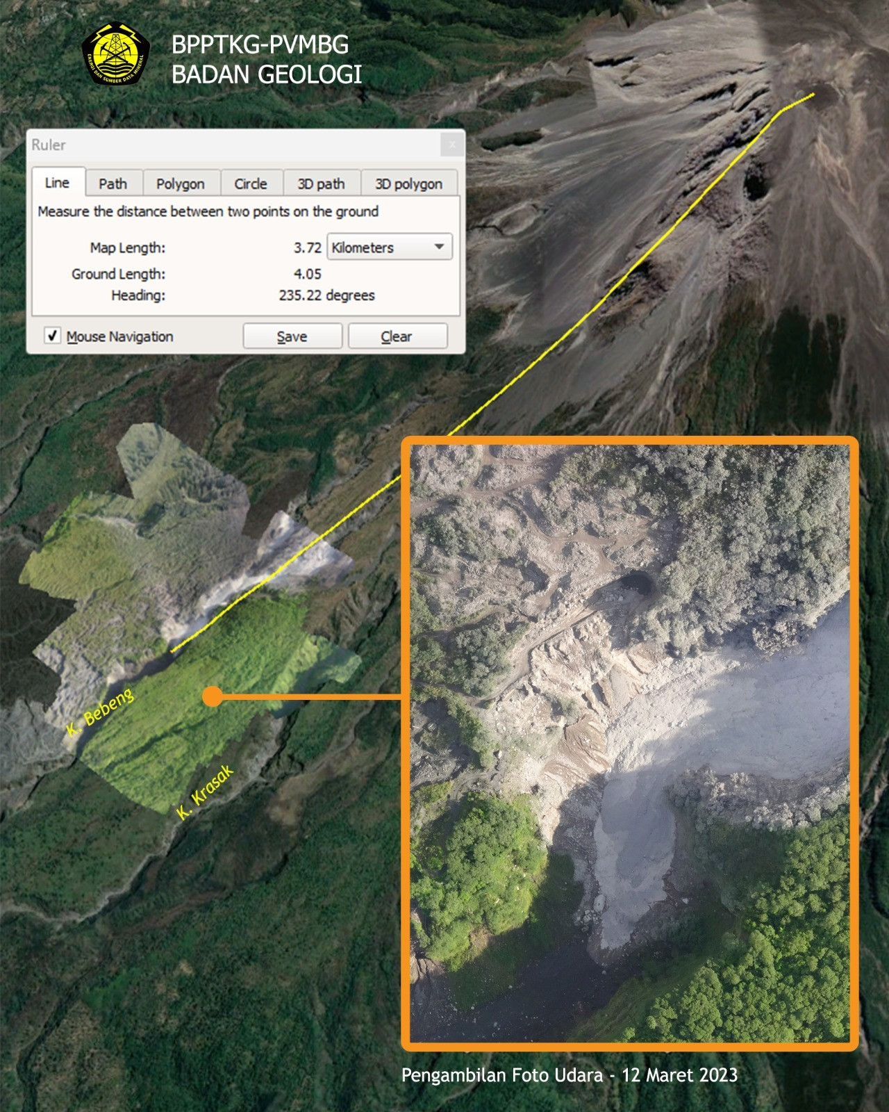Click the Ground Length value 4.05

[x=307, y=274]
